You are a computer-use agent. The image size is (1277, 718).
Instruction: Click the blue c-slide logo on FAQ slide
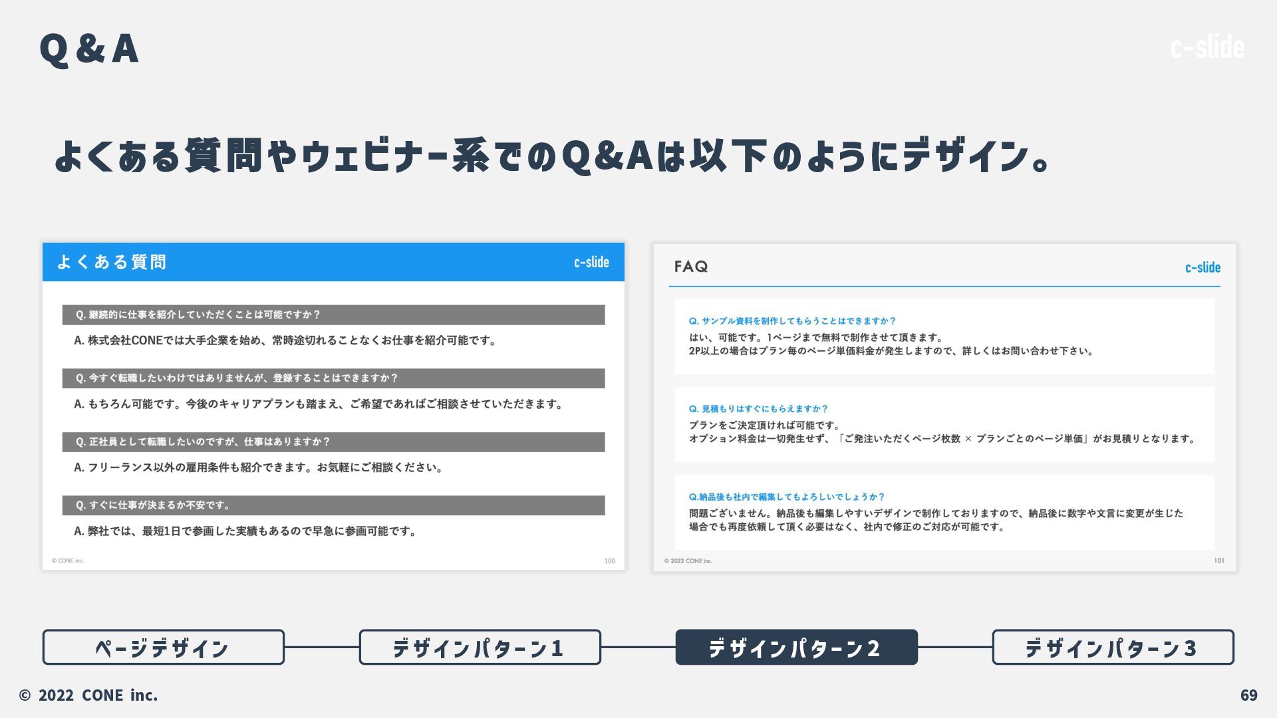pyautogui.click(x=1202, y=267)
